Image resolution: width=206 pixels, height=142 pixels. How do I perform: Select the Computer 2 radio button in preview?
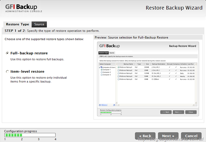pyautogui.click(x=102, y=73)
